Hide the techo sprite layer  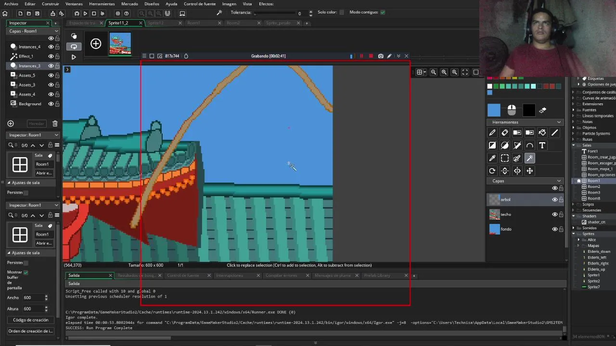[554, 214]
